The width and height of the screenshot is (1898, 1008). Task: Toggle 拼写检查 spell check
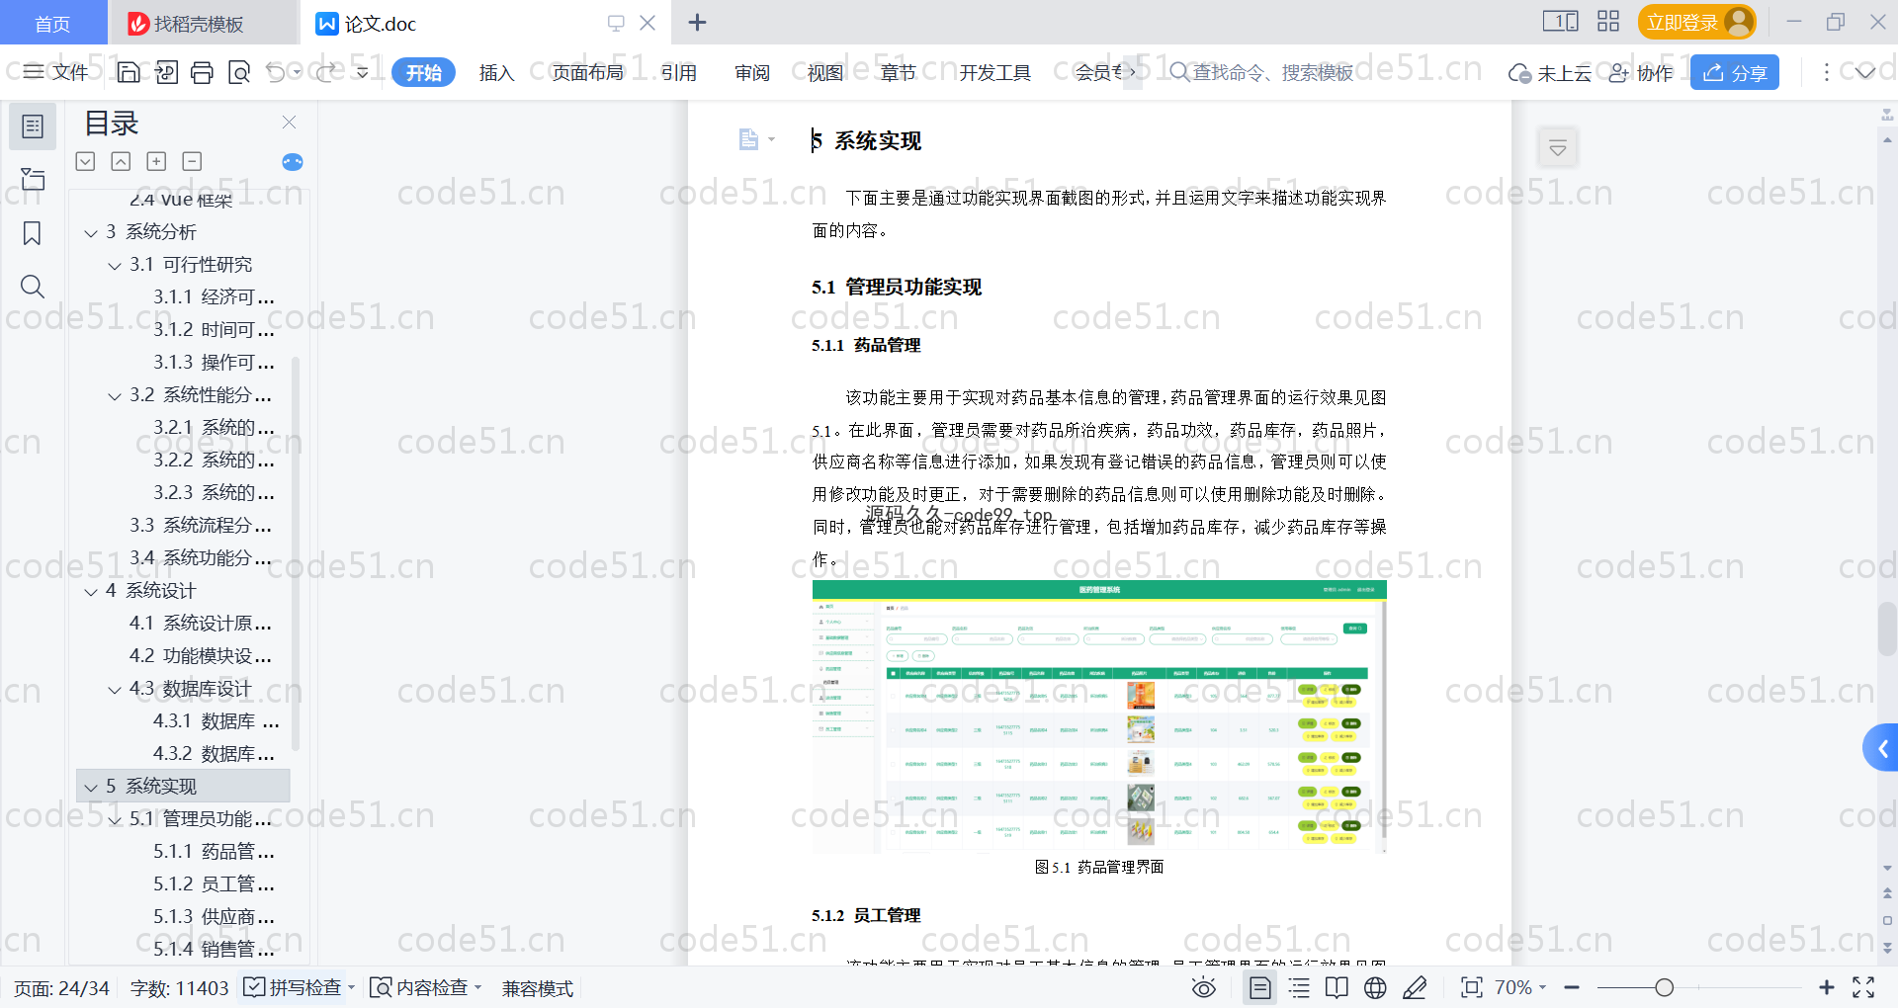pyautogui.click(x=299, y=987)
